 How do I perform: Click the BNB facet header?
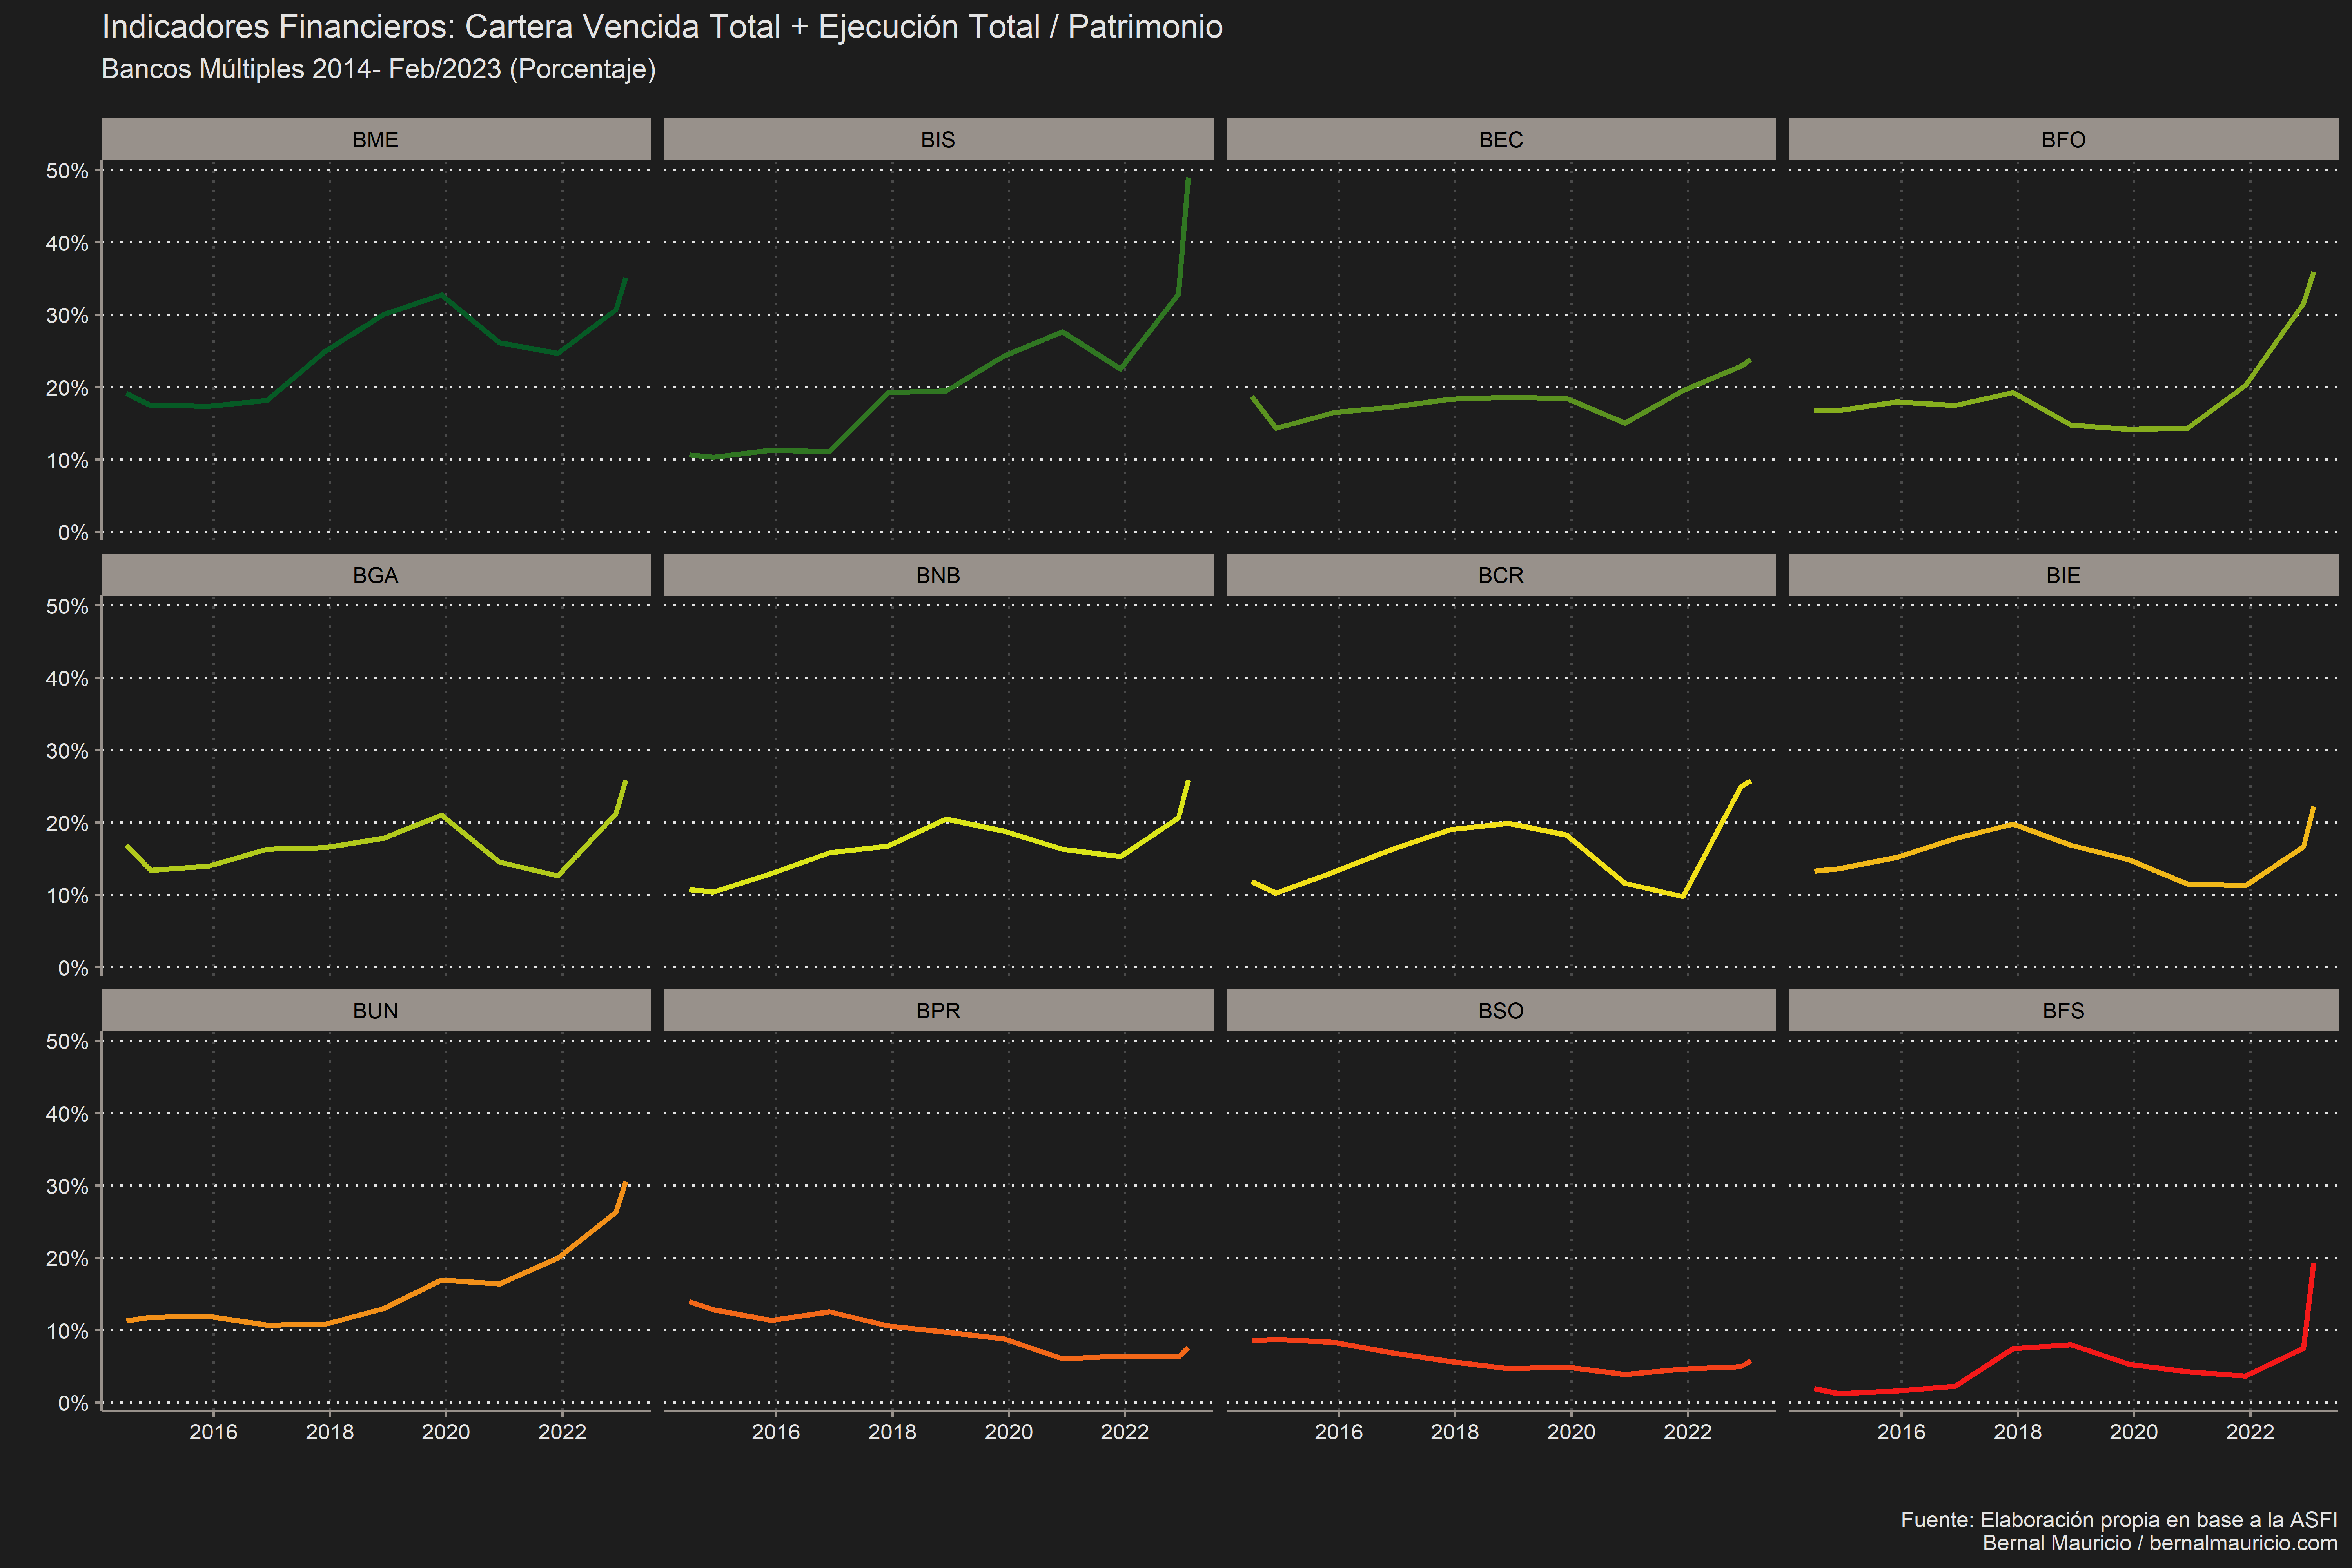(x=938, y=575)
